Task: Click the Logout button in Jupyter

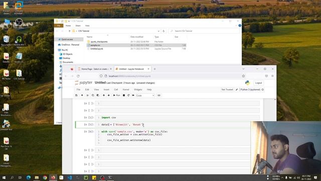Action: 258,83
